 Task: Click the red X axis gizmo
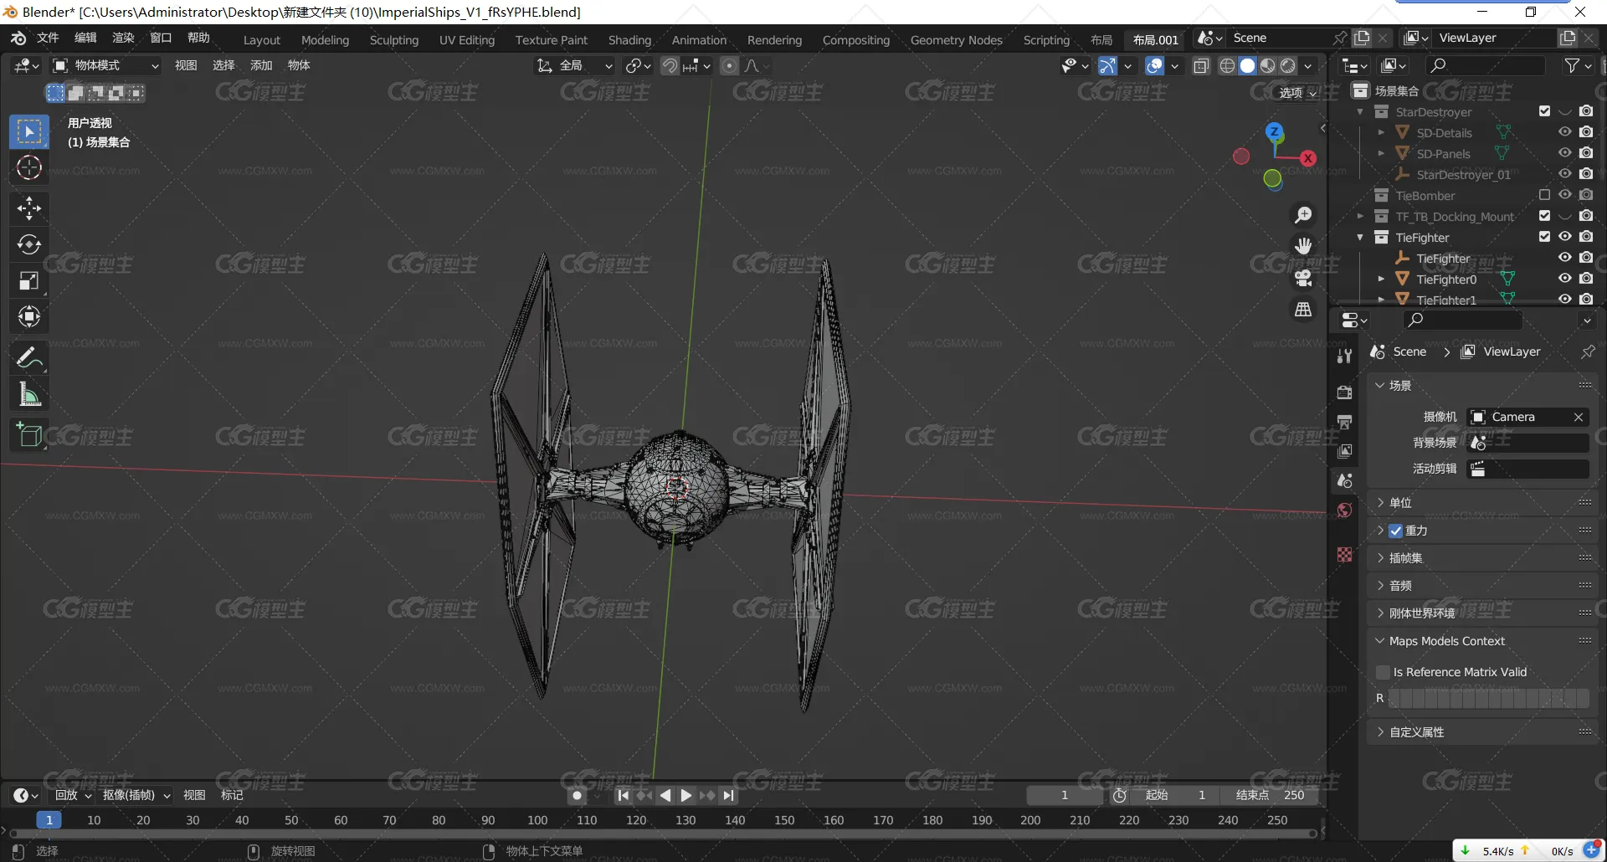[x=1308, y=158]
